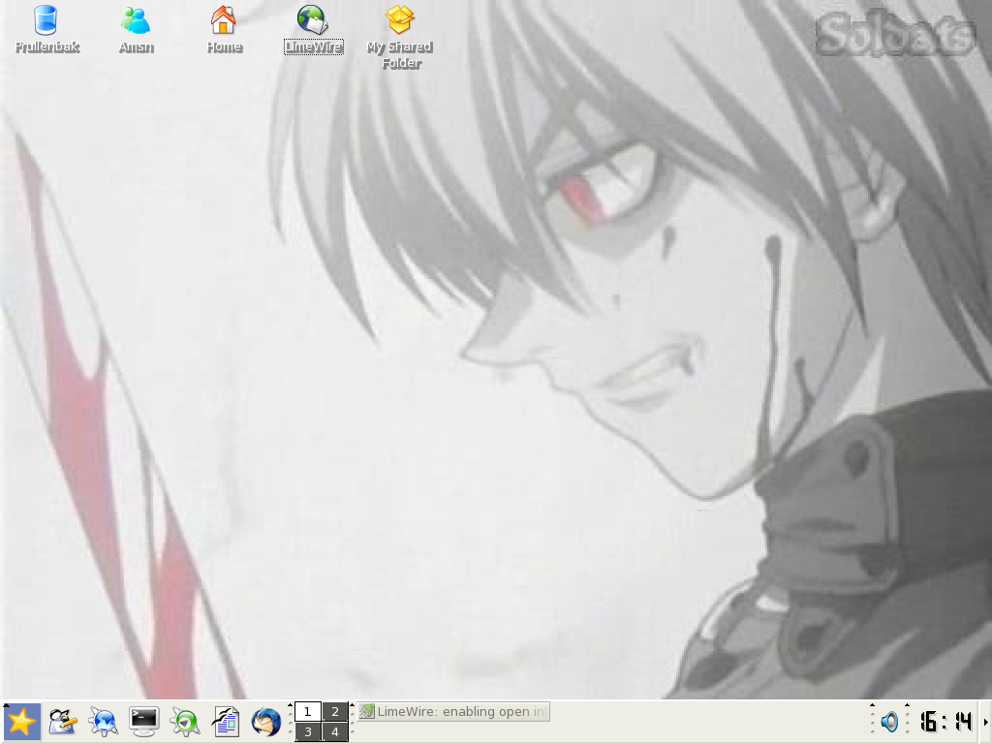This screenshot has height=744, width=992.
Task: Switch to virtual desktop 4
Action: (334, 732)
